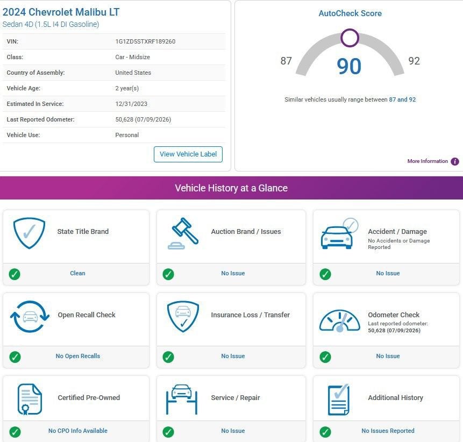Click the State Title Brand label
Image resolution: width=463 pixels, height=442 pixels.
tap(83, 231)
